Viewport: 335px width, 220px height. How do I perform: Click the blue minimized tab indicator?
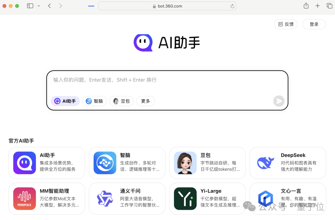[91, 6]
